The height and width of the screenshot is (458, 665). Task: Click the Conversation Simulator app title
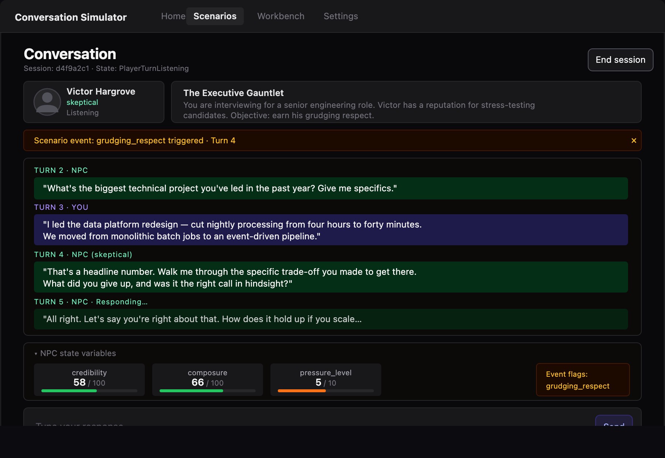[71, 17]
